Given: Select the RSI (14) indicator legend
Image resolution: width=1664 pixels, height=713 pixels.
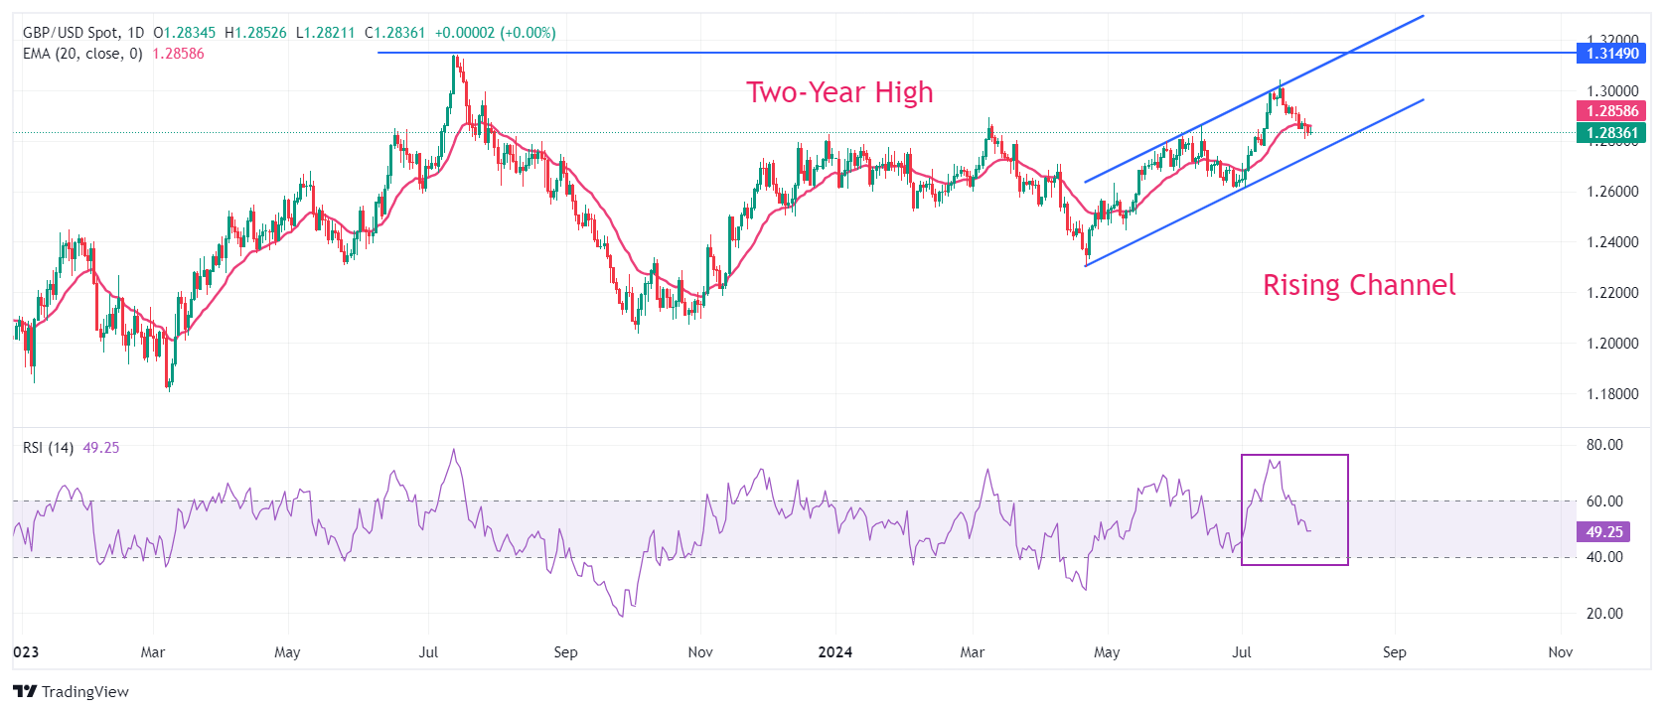Looking at the screenshot, I should coord(49,448).
